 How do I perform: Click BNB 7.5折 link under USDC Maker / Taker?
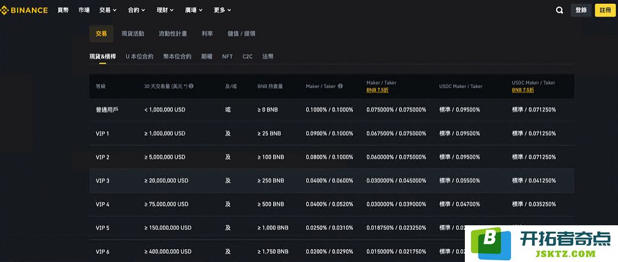(x=523, y=90)
